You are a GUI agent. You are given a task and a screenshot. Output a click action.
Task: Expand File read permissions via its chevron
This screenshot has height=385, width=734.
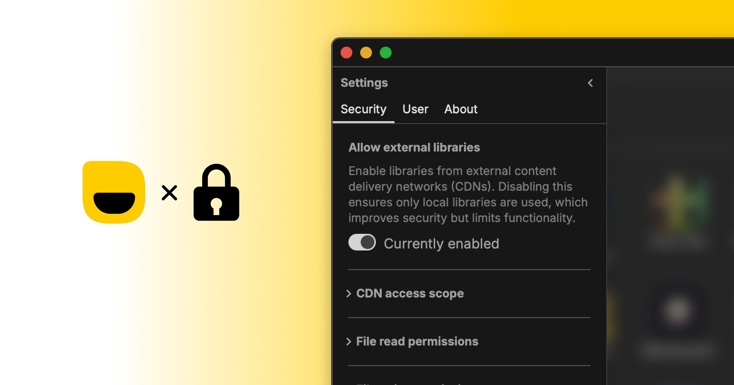coord(348,341)
